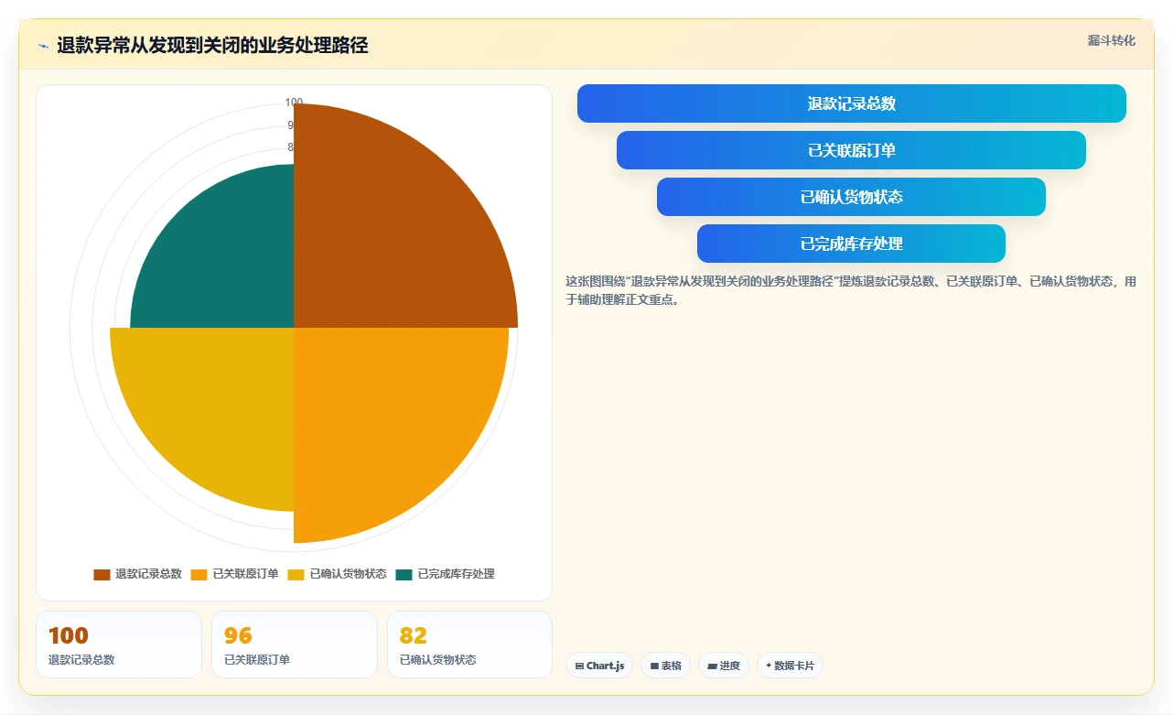Toggle 已确认货物状态 legend color box

[296, 574]
